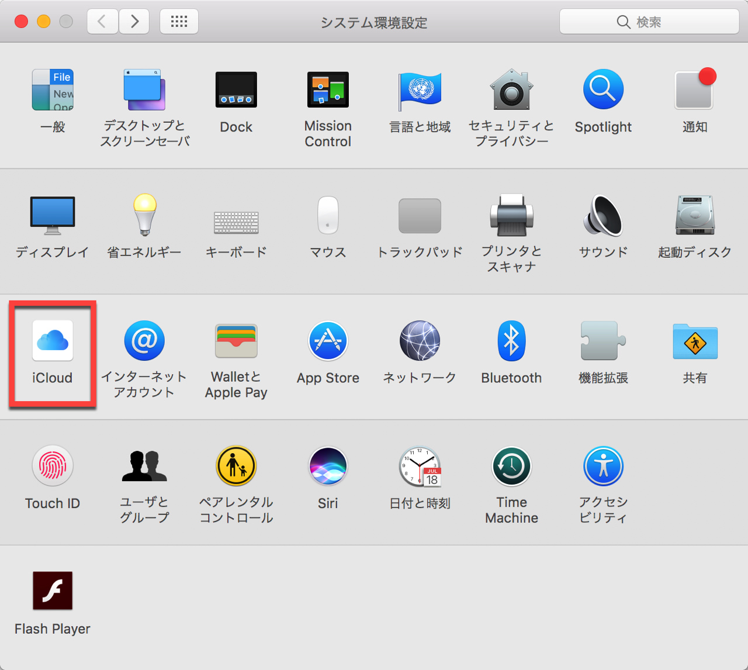Go forward with the right arrow
Viewport: 748px width, 670px height.
click(134, 22)
